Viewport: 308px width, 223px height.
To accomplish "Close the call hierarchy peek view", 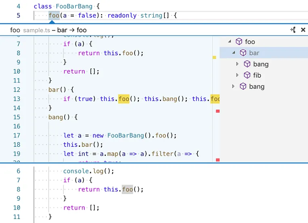I will point(303,30).
